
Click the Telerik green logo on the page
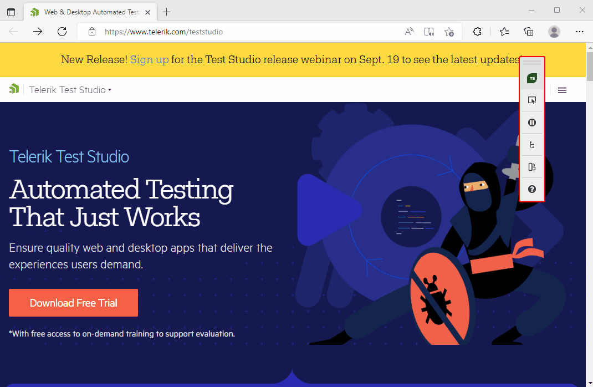(14, 89)
